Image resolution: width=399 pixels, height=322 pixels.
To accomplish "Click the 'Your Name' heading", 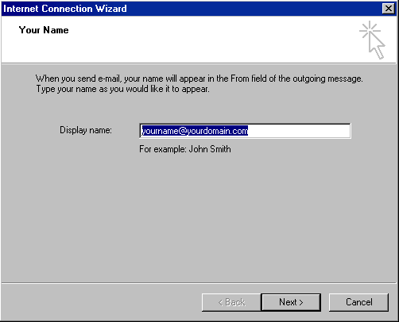I will (x=44, y=30).
